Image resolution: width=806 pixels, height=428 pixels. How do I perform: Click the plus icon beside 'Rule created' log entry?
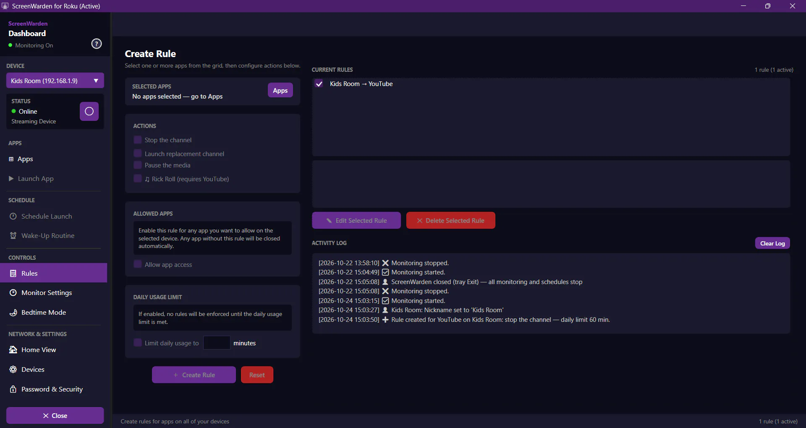[x=385, y=320]
